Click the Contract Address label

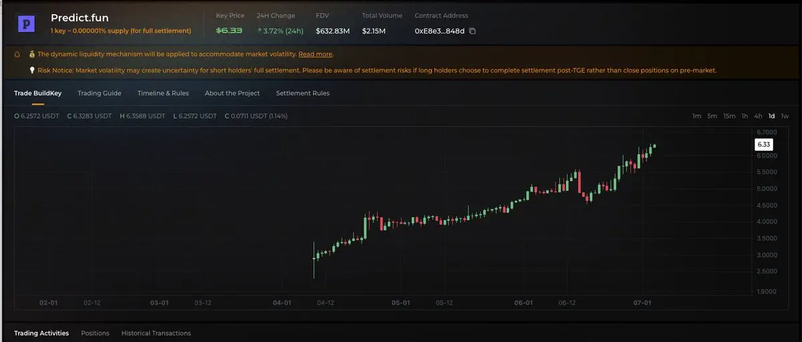pos(441,15)
